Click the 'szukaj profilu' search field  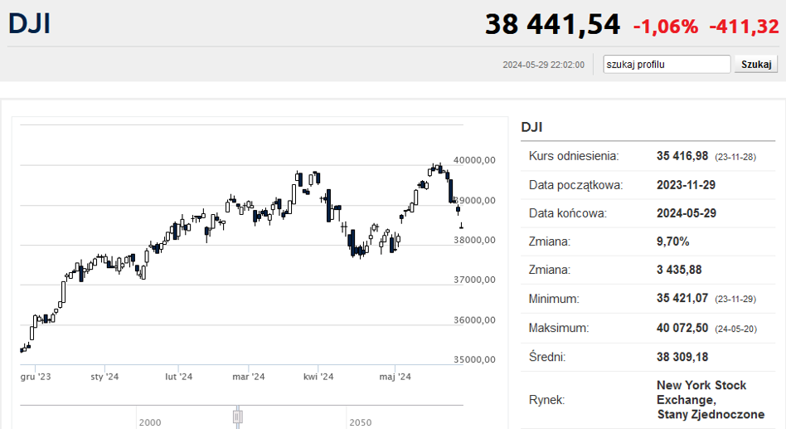(667, 64)
